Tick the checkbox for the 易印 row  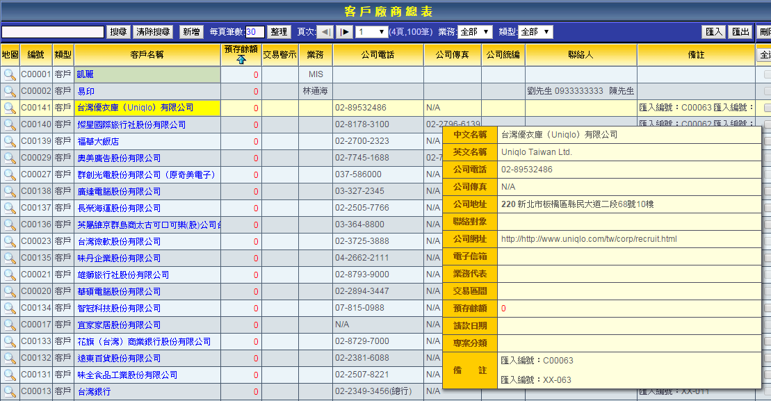tap(767, 91)
